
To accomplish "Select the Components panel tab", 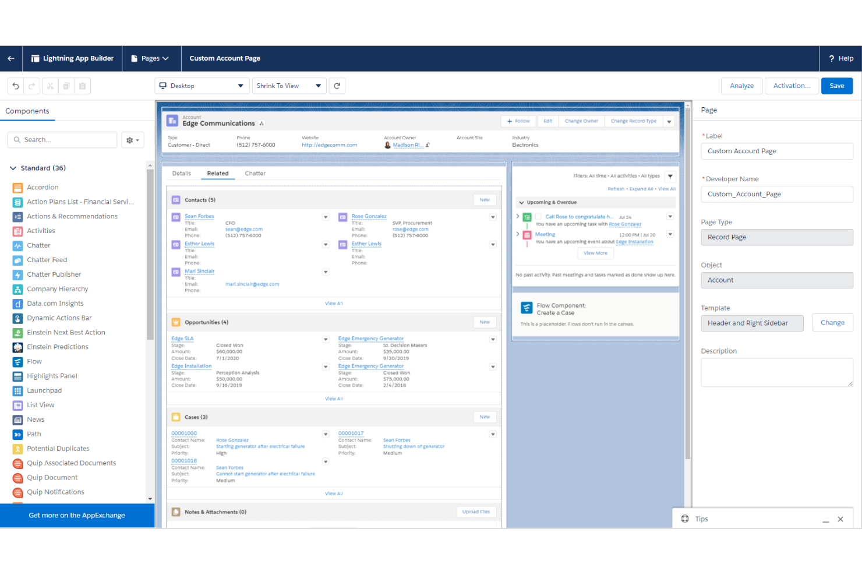I will tap(27, 111).
